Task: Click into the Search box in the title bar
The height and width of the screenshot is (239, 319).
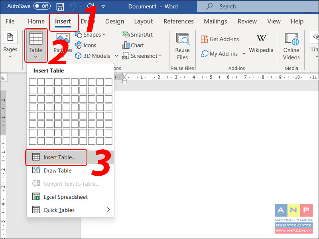Action: [258, 6]
